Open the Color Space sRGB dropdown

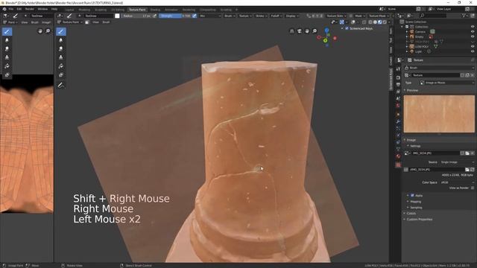(457, 182)
